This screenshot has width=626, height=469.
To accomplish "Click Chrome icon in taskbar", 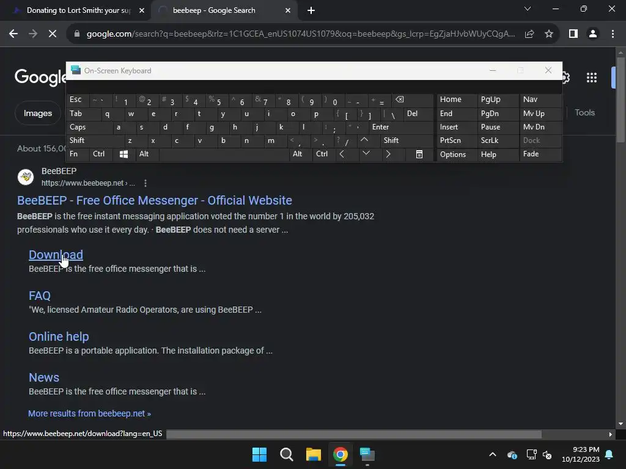I will 340,454.
